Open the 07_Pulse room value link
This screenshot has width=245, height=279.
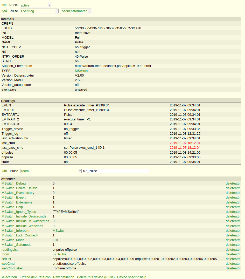(x=60, y=254)
